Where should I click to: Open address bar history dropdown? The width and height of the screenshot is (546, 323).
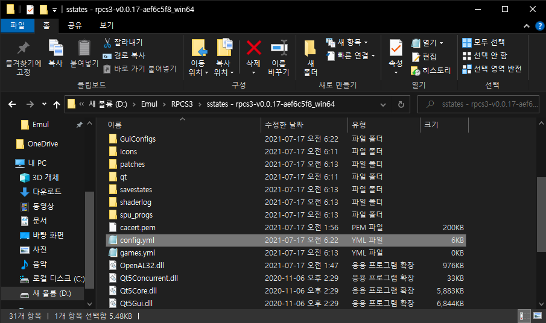(383, 104)
